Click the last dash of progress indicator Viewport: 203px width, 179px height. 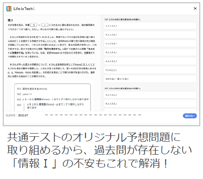tap(140, 115)
